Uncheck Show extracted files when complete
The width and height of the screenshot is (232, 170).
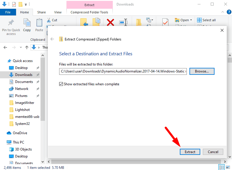61,84
